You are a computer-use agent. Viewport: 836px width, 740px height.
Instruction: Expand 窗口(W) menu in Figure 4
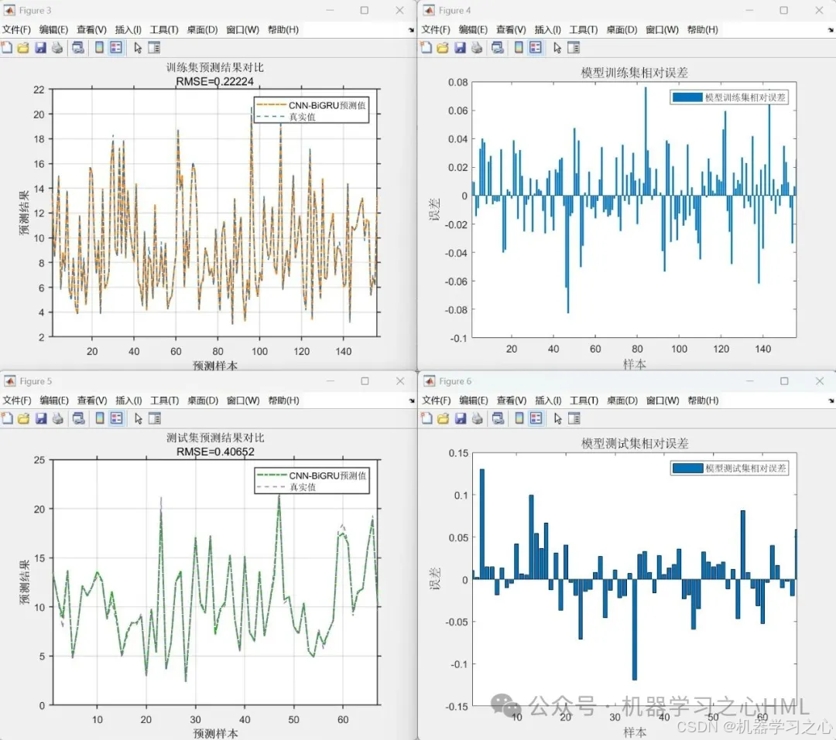(662, 30)
